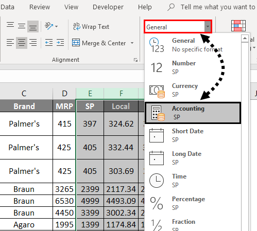Screen dimensions: 257x231
Task: Select column E header
Action: pos(90,94)
